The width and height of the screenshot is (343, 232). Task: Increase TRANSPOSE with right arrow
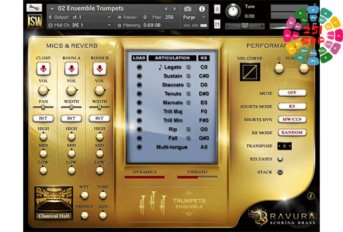(290, 146)
